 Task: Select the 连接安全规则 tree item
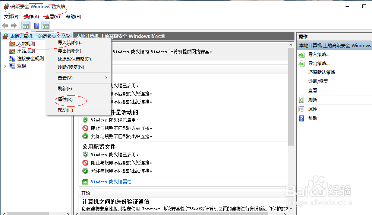click(x=30, y=59)
